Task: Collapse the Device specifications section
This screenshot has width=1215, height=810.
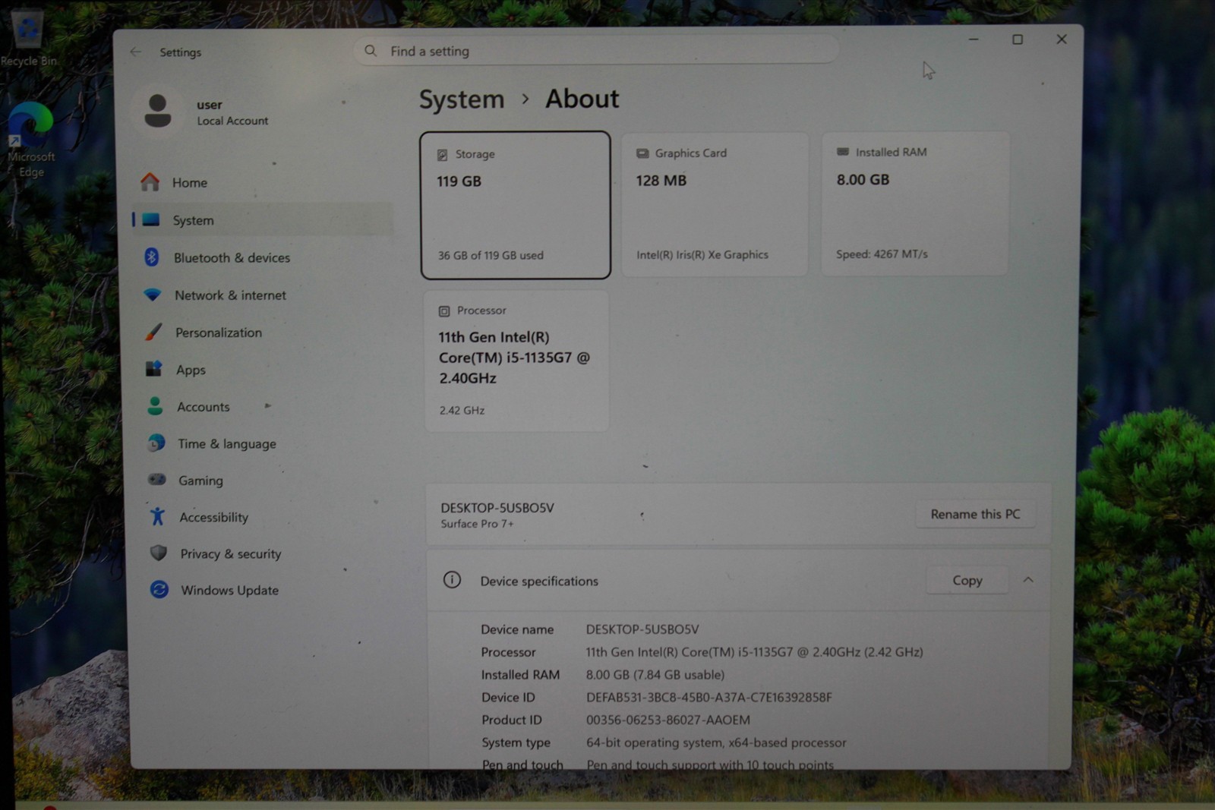Action: click(x=1028, y=580)
